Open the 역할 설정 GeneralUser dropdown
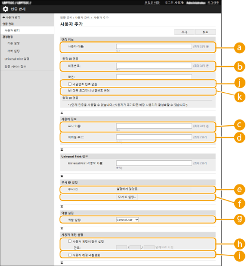 (127, 220)
